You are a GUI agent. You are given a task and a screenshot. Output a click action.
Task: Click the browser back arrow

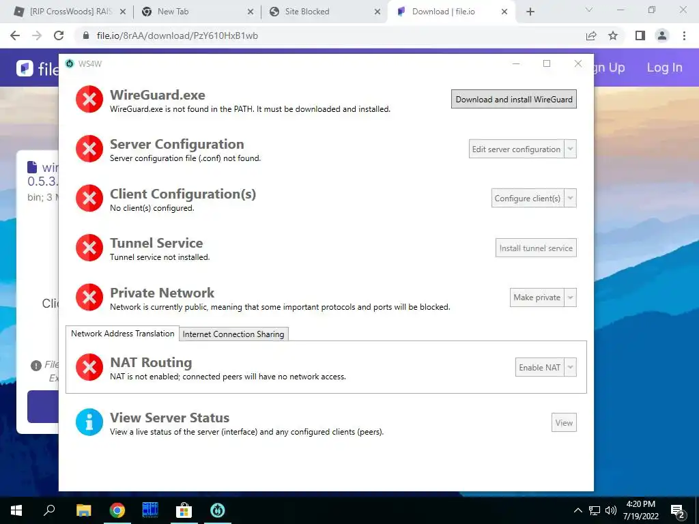point(15,35)
